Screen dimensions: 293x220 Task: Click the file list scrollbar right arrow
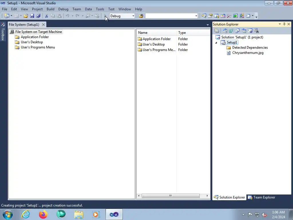pyautogui.click(x=207, y=196)
